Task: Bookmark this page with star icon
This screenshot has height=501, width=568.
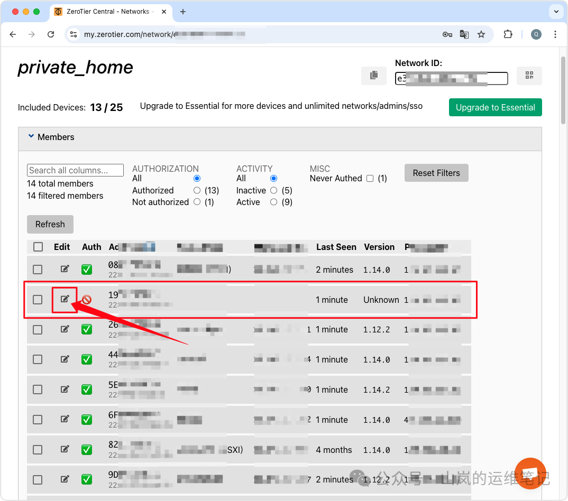Action: pyautogui.click(x=481, y=34)
